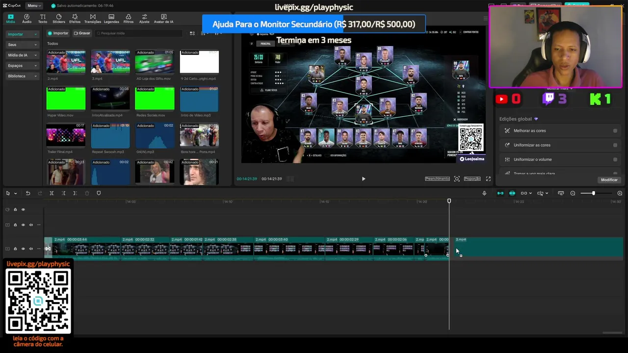628x353 pixels.
Task: Click the Gravar button
Action: pyautogui.click(x=82, y=33)
